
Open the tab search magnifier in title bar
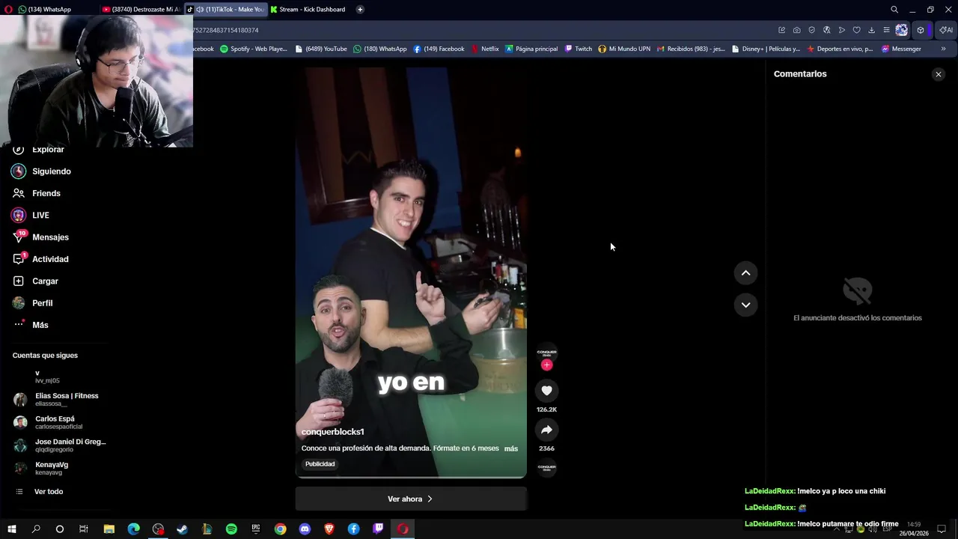point(894,9)
